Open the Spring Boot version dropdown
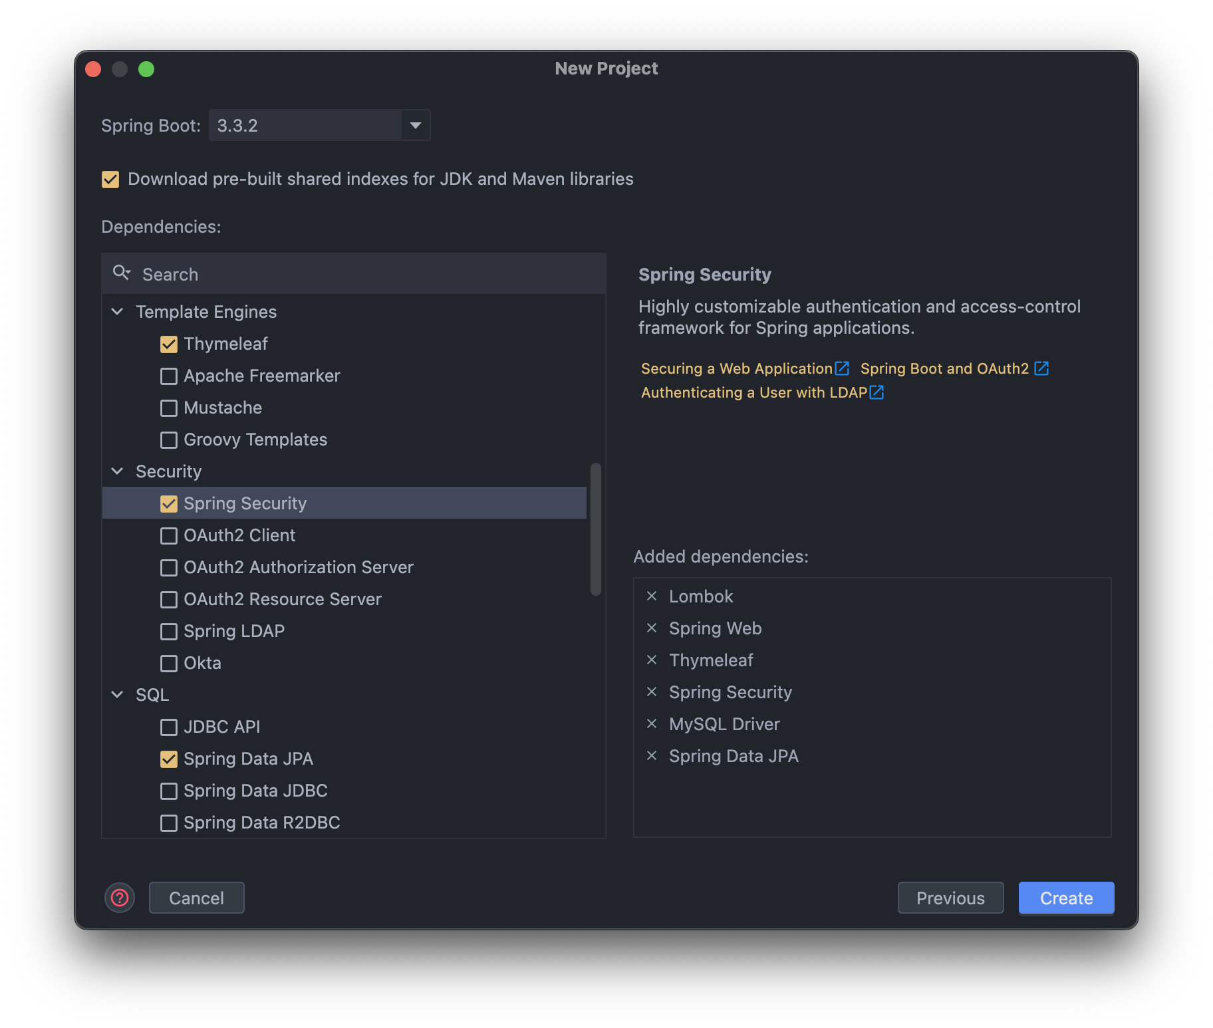This screenshot has height=1028, width=1213. click(416, 125)
